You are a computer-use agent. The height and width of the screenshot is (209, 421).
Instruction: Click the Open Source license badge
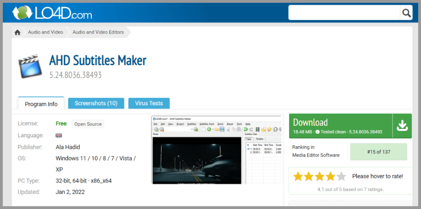click(88, 124)
